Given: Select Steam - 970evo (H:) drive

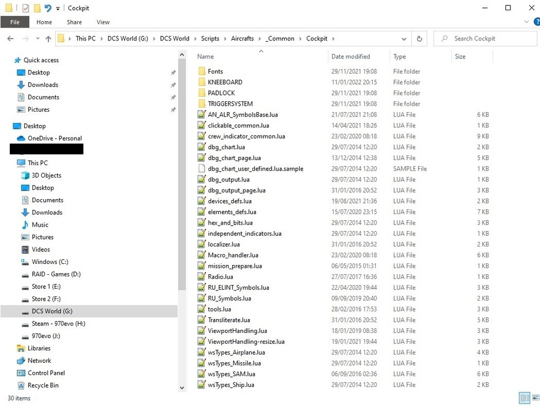Looking at the screenshot, I should 58,324.
